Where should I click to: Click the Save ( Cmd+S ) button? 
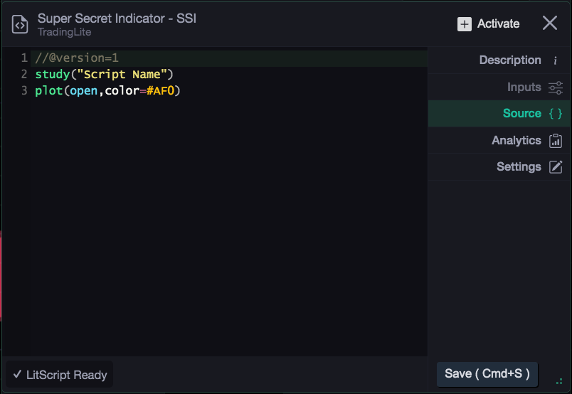(487, 374)
